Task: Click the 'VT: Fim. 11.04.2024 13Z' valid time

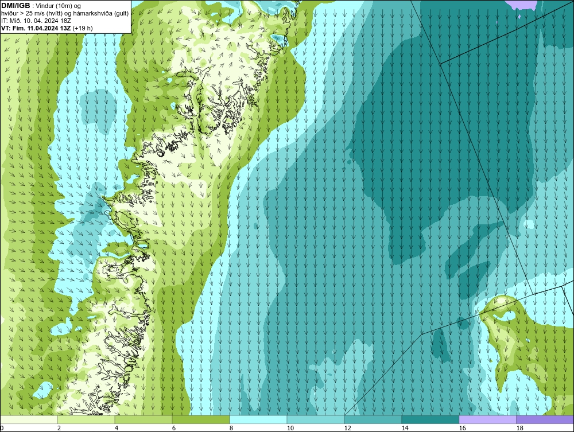Action: (x=36, y=28)
